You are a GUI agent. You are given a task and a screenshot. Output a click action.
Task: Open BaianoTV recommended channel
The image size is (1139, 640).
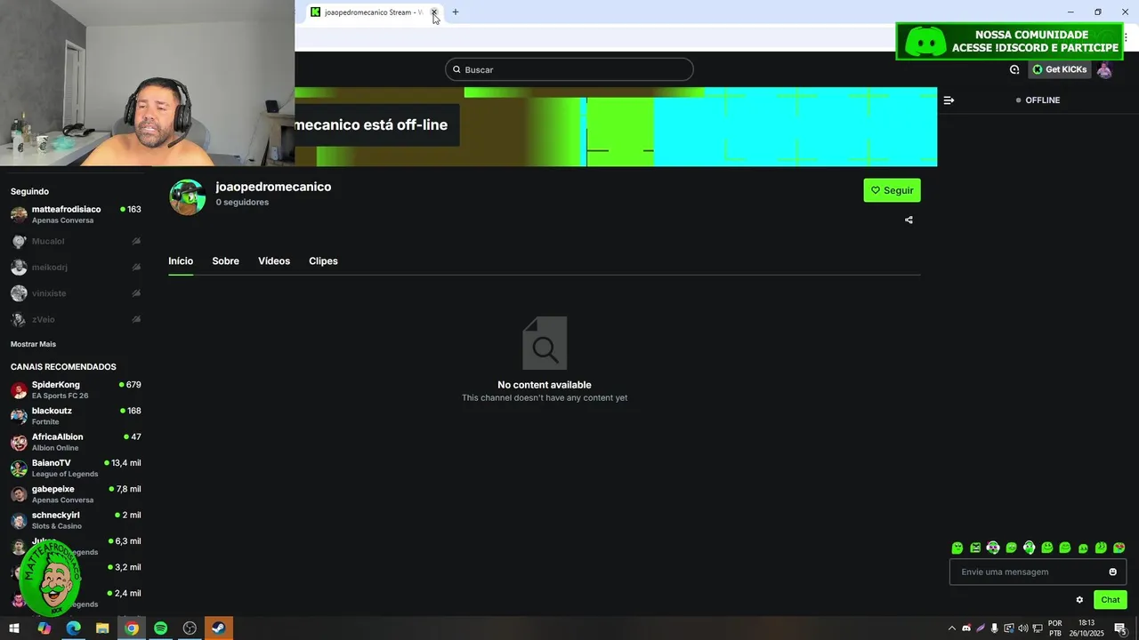pyautogui.click(x=76, y=468)
